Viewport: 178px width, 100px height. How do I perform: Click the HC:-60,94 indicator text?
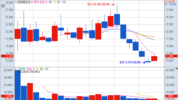pyautogui.click(x=170, y=4)
